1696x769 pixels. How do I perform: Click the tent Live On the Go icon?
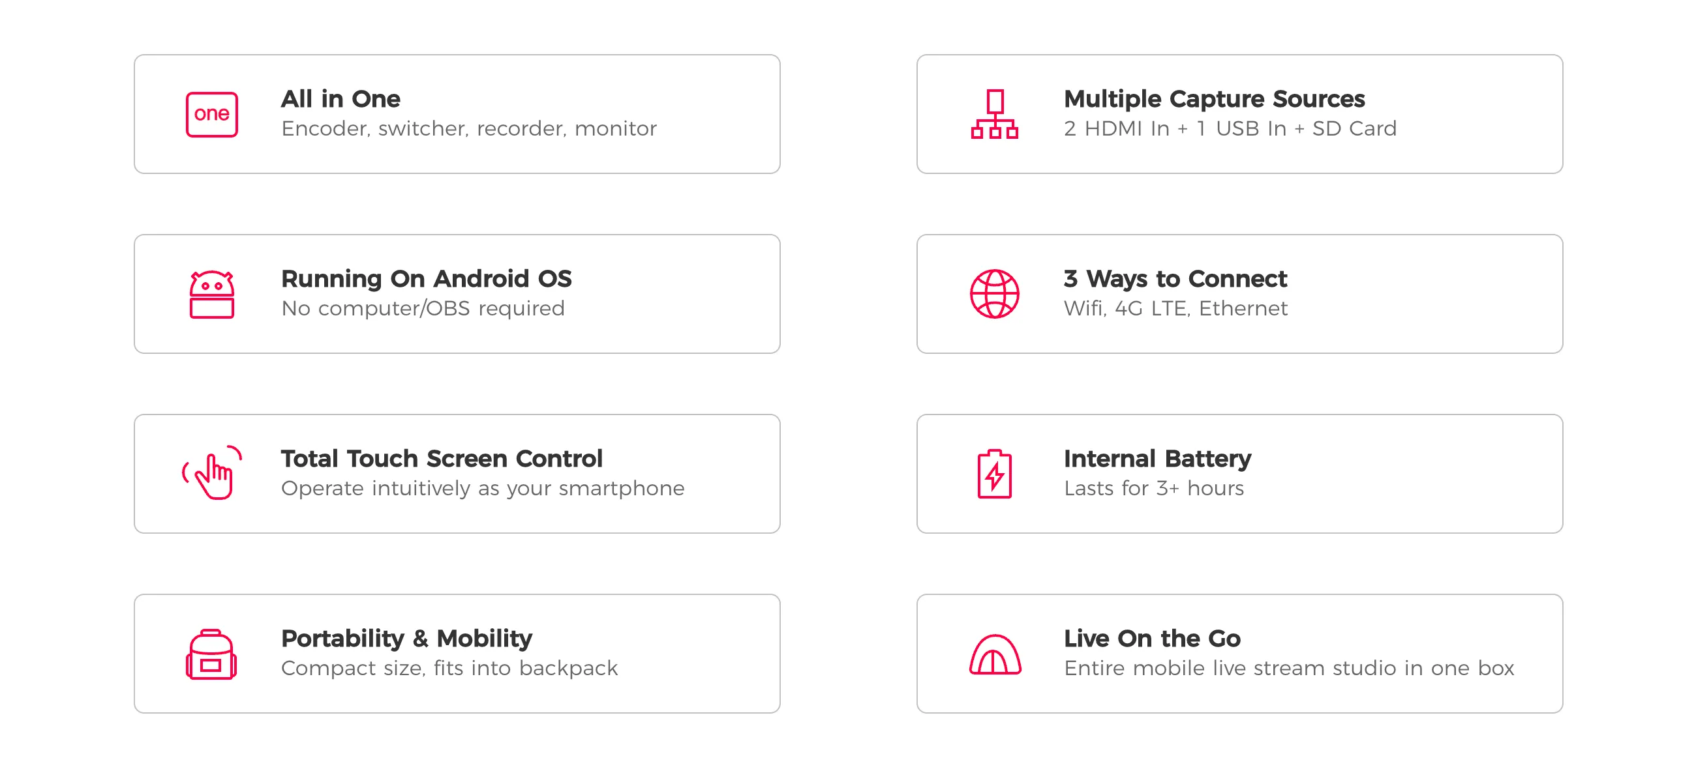(x=994, y=654)
